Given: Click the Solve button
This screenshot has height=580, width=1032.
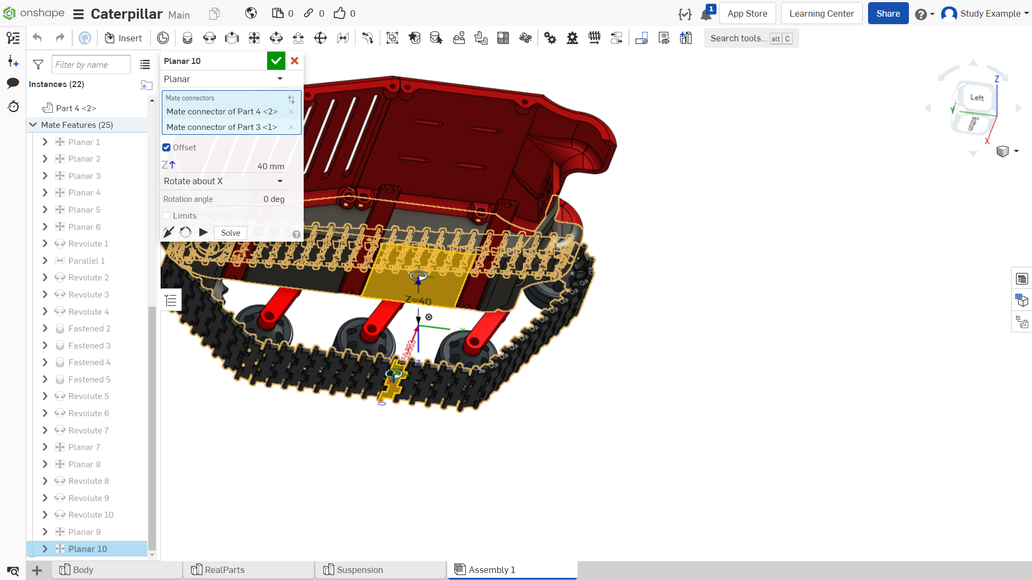Looking at the screenshot, I should click(231, 233).
